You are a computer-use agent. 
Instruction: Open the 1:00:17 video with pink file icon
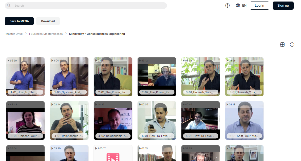point(113,153)
